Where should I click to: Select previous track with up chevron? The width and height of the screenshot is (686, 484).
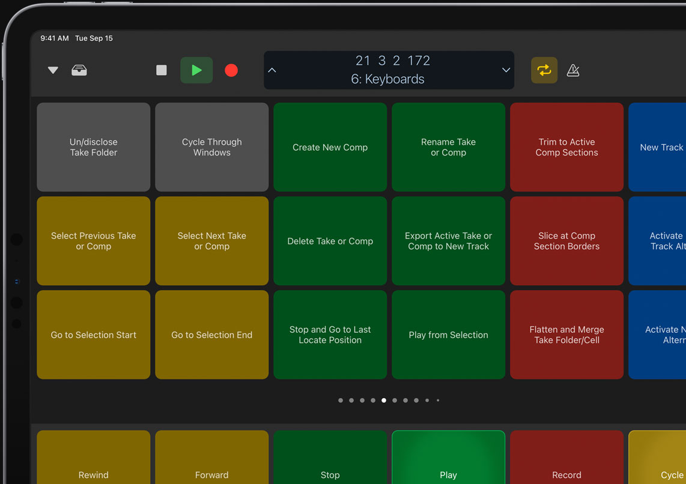point(272,70)
